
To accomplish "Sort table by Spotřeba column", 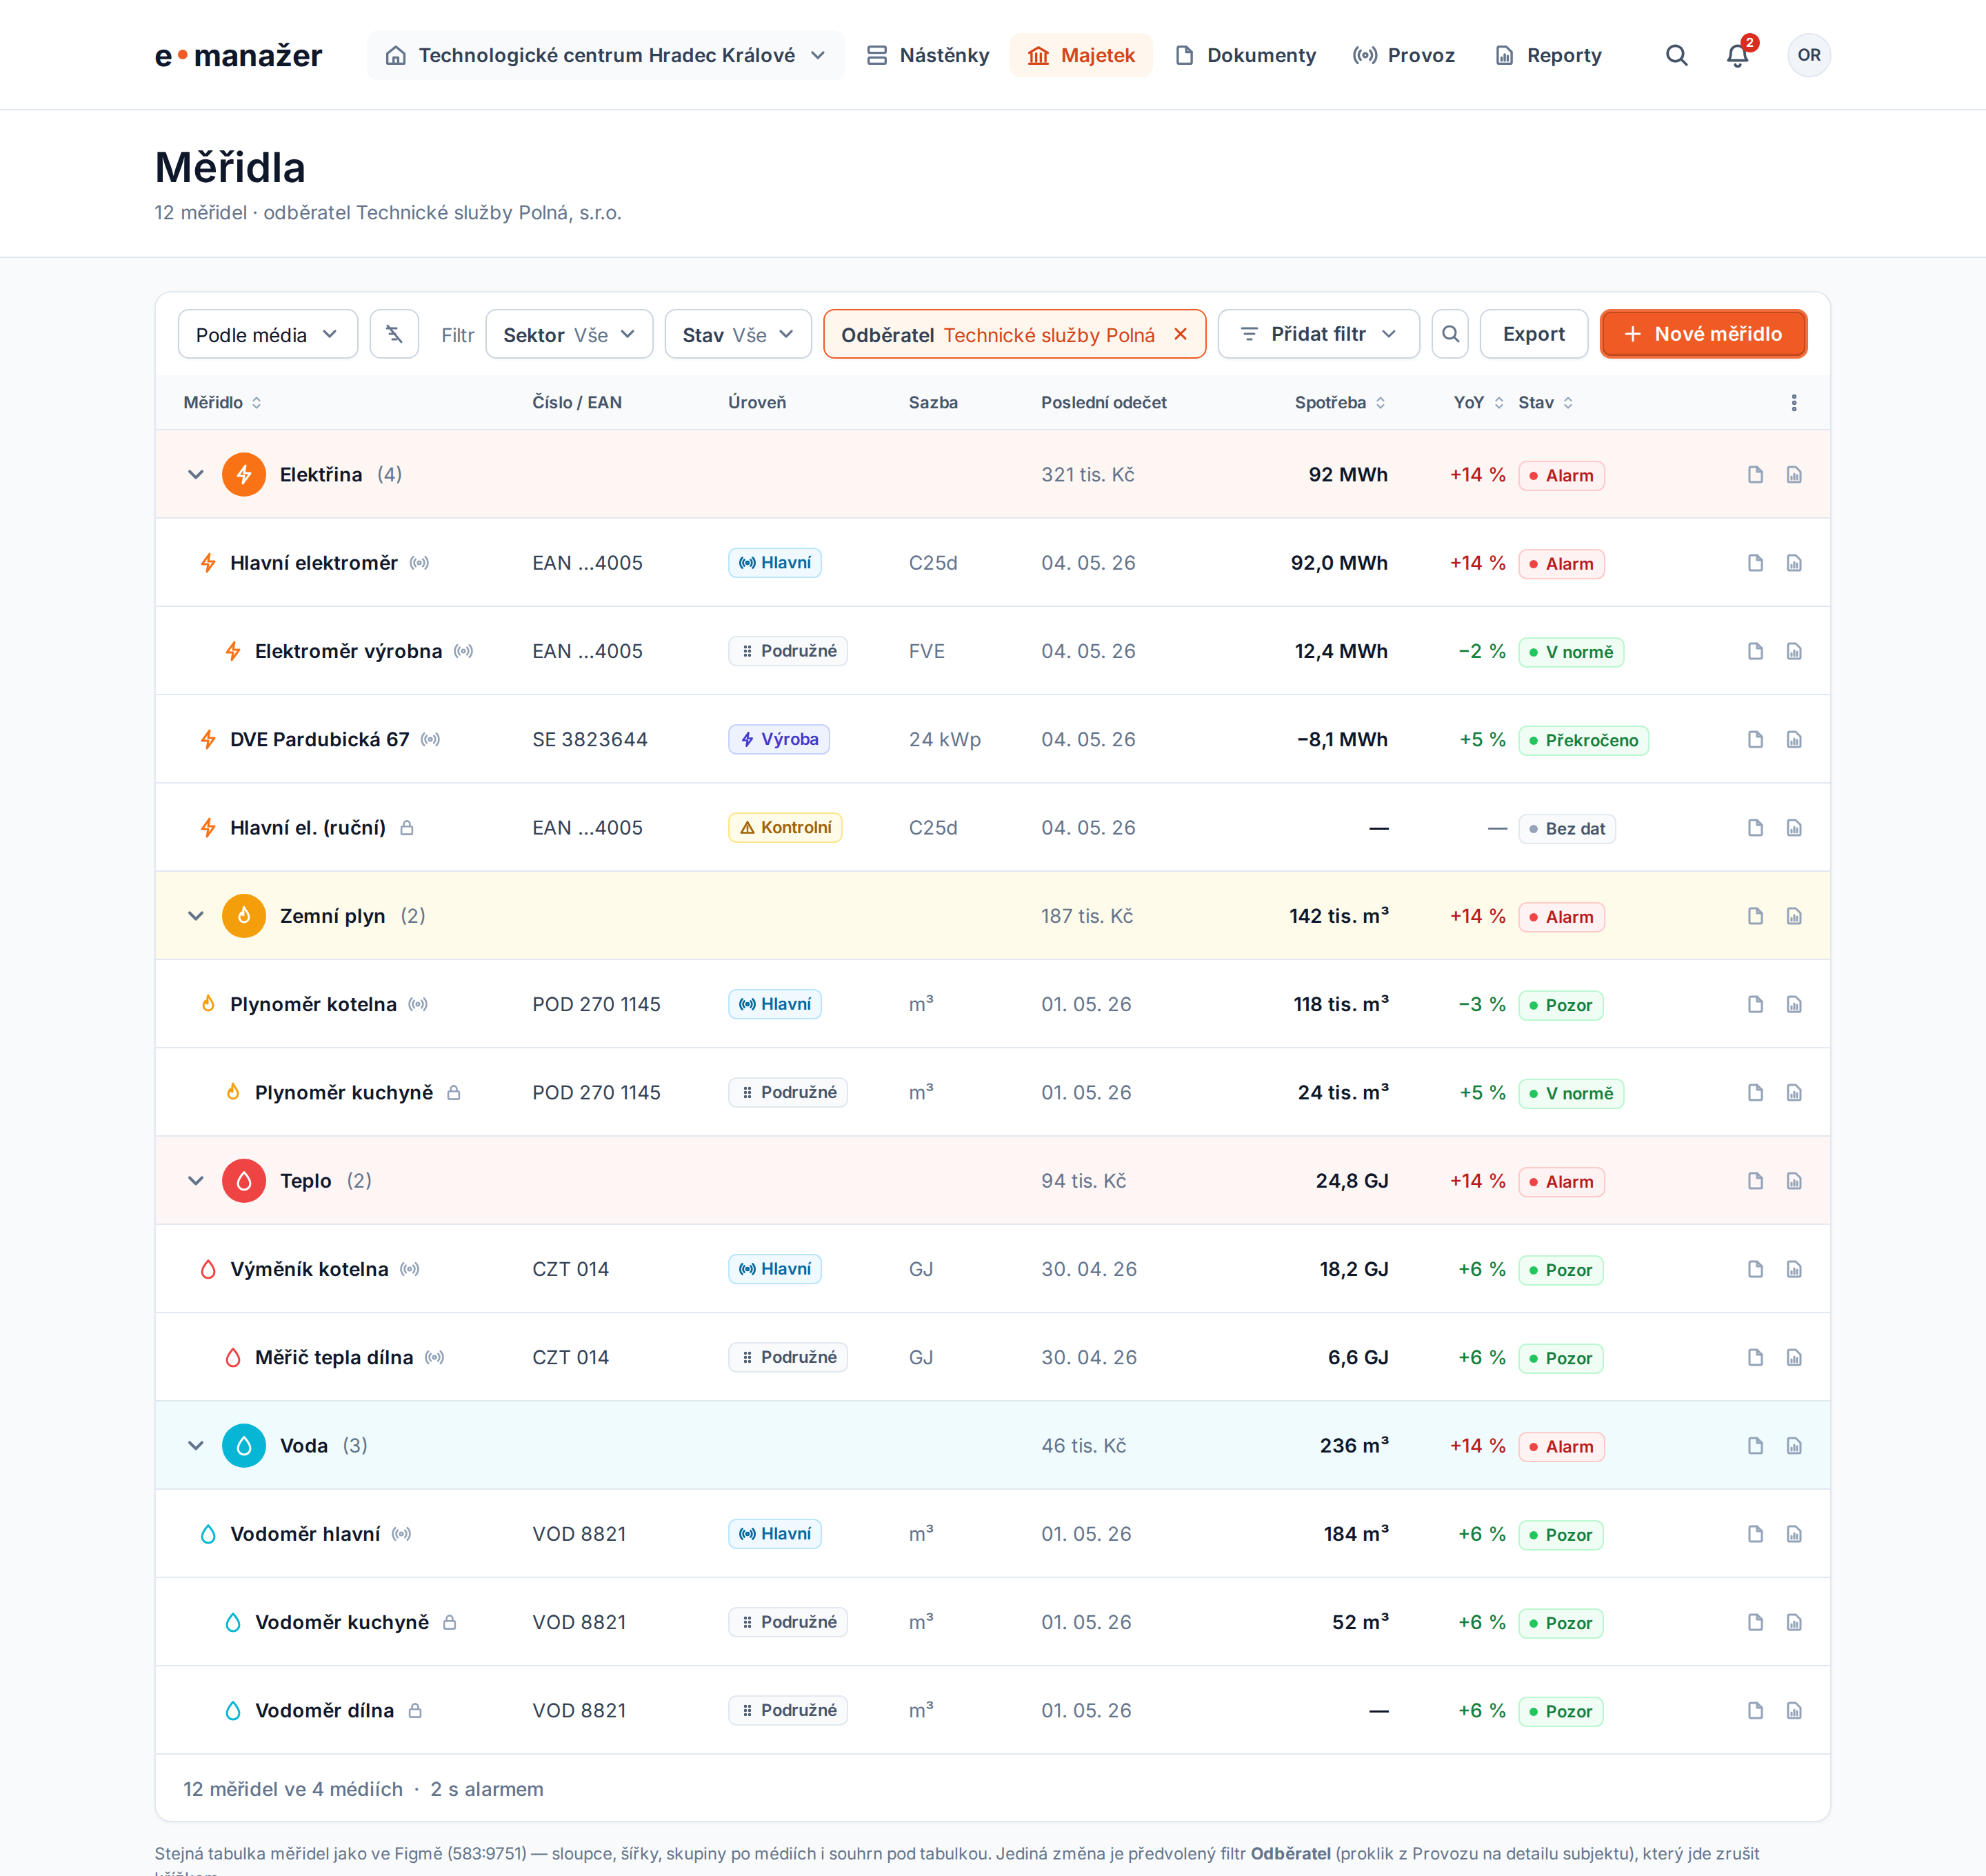I will pyautogui.click(x=1340, y=403).
